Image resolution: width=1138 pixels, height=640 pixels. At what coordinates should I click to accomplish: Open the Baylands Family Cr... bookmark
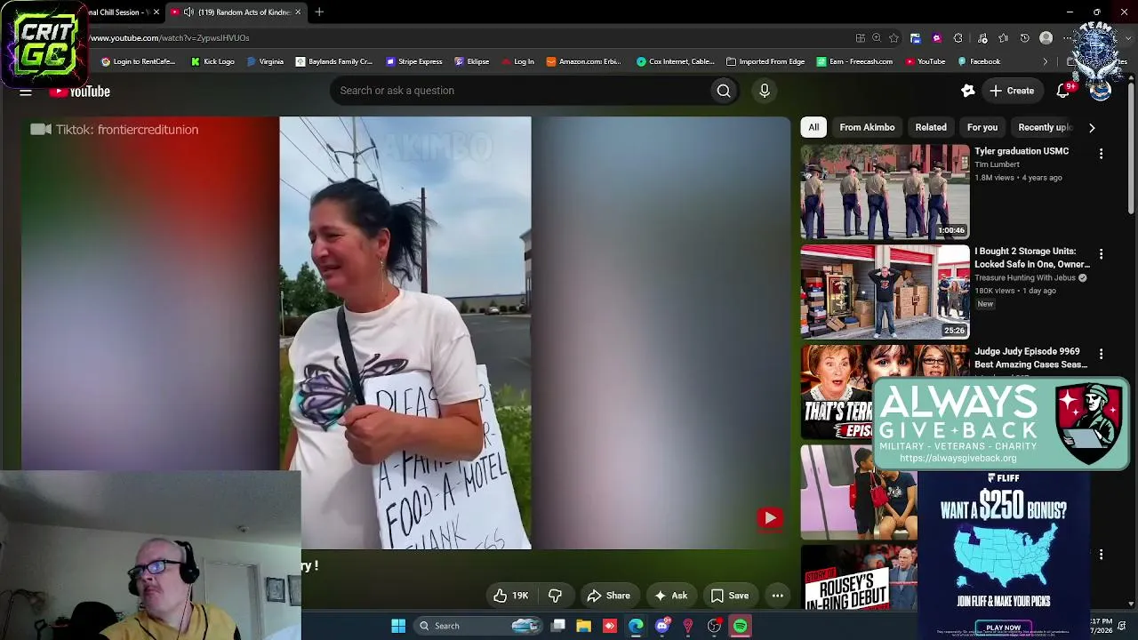pyautogui.click(x=333, y=61)
